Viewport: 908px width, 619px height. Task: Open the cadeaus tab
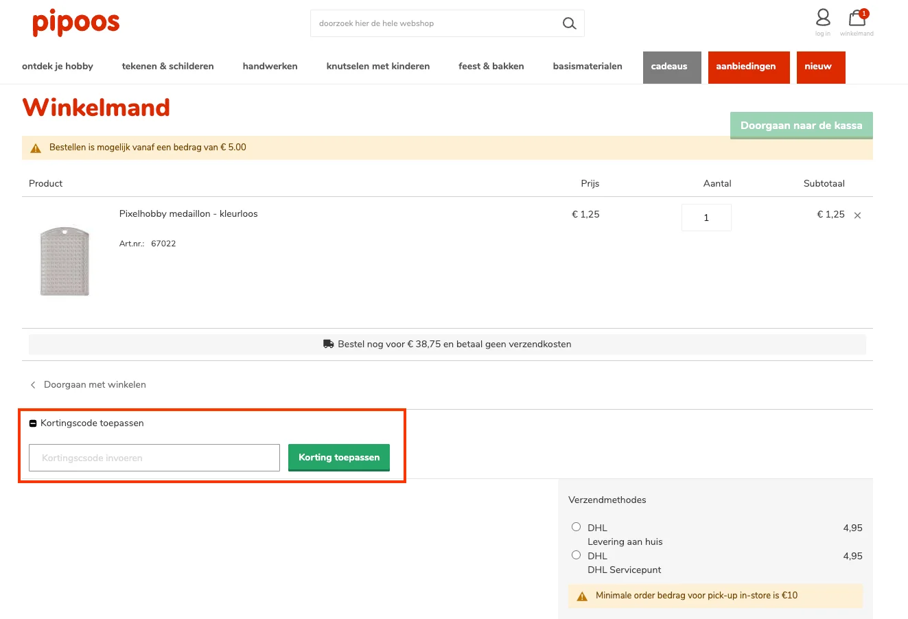pyautogui.click(x=671, y=67)
